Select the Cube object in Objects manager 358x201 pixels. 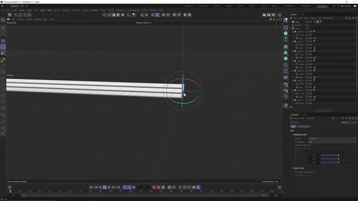(297, 22)
